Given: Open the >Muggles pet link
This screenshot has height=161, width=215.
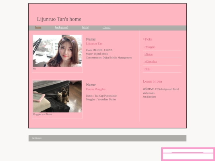Looking at the screenshot, I should point(150,47).
